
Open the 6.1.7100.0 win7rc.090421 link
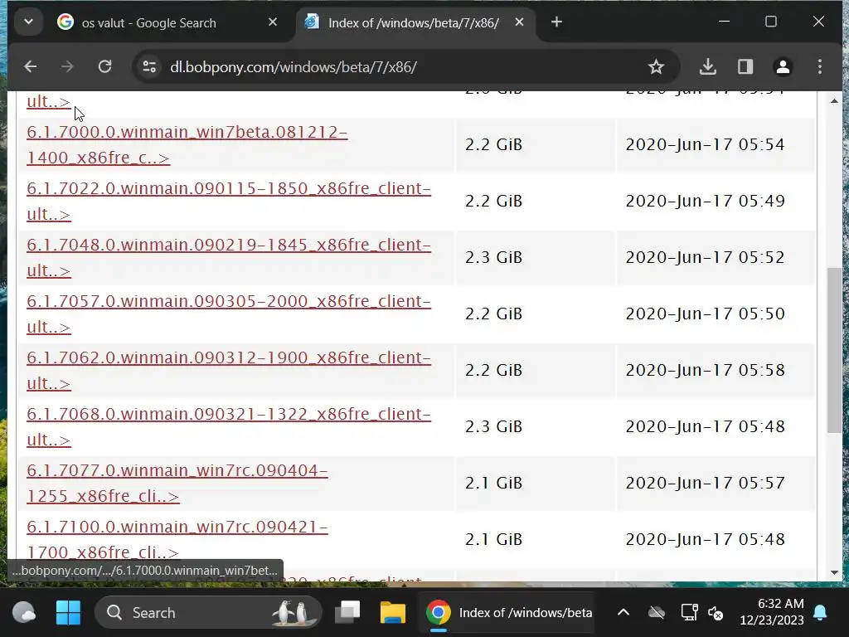pos(177,539)
